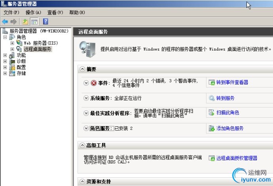Screen dimensions: 273x186
Task: Toggle the Show/Hide console tree icon
Action: [34, 22]
